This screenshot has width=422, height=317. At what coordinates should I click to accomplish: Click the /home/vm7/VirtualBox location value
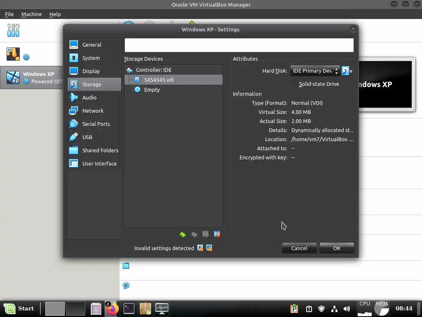coord(322,140)
